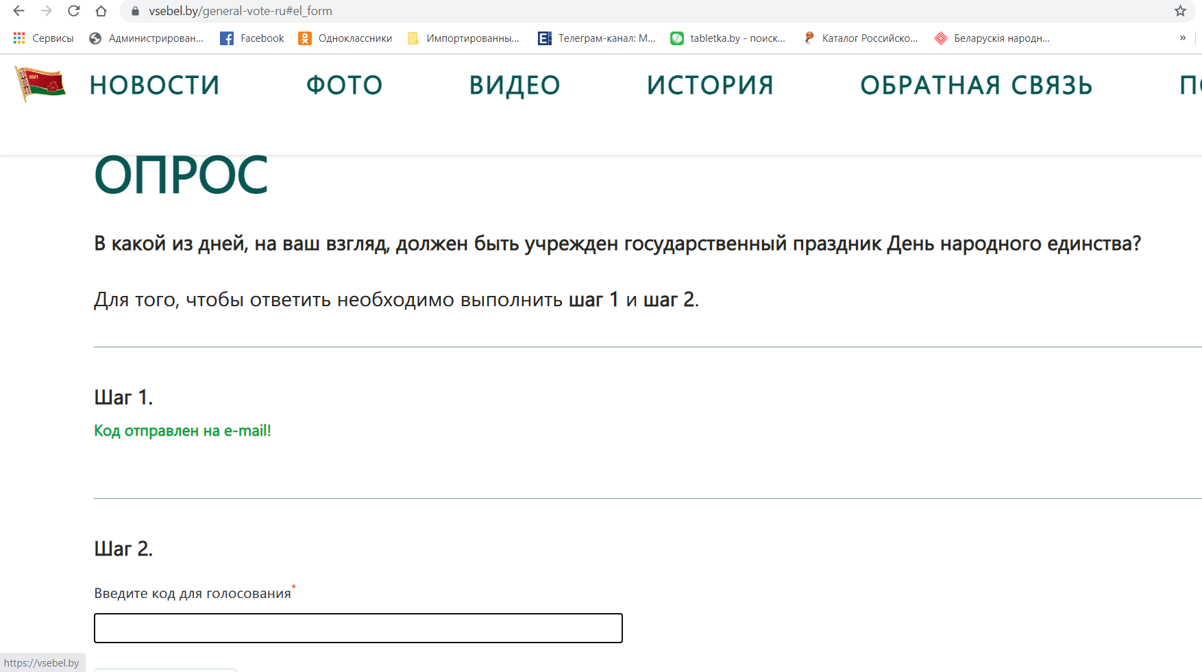The height and width of the screenshot is (672, 1202).
Task: Bookmark this page with star icon
Action: pyautogui.click(x=1179, y=11)
